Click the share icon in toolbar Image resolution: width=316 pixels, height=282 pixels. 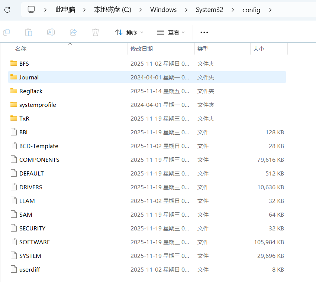pos(73,32)
